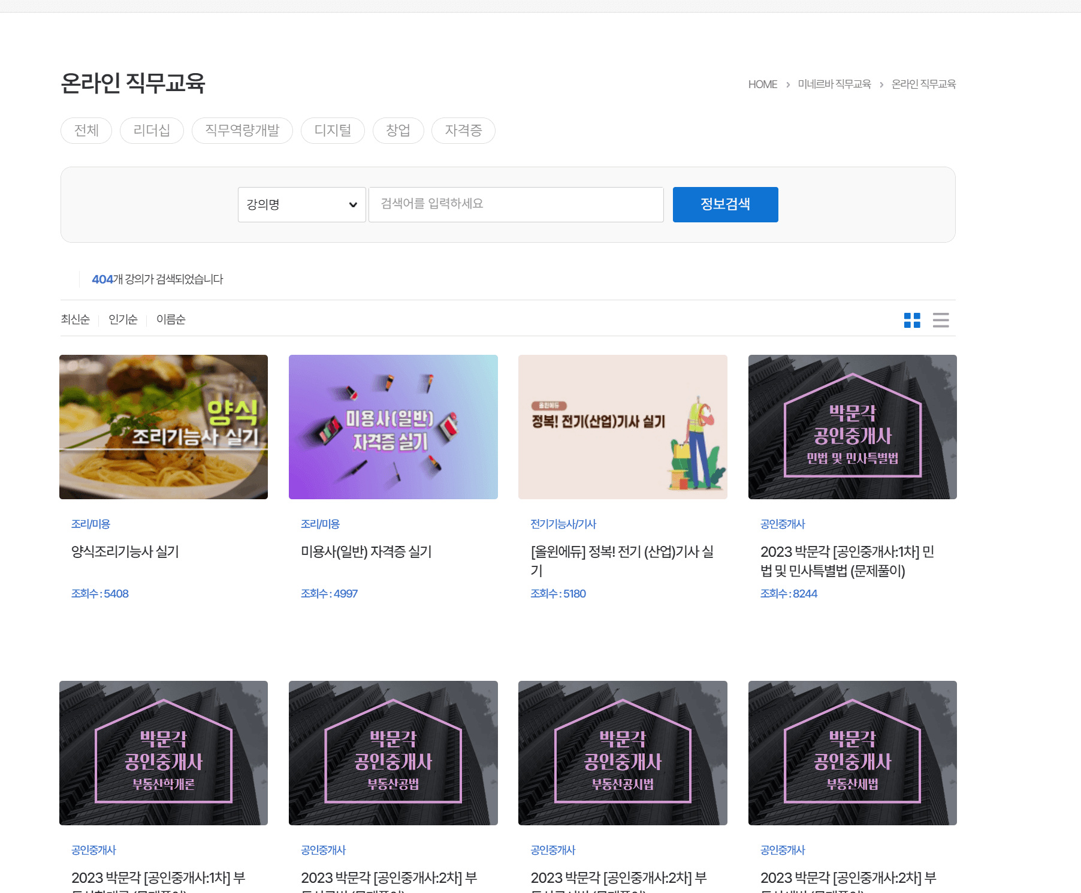Click the 공인중개사 category label
The image size is (1081, 893).
[x=783, y=523]
